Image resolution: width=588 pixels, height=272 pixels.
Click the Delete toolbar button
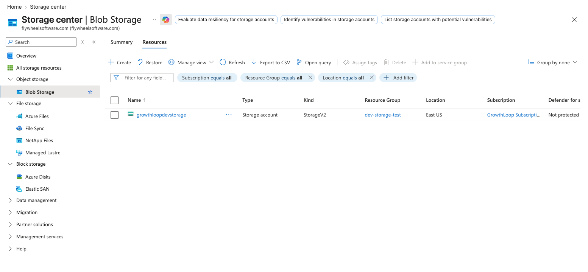pyautogui.click(x=395, y=62)
